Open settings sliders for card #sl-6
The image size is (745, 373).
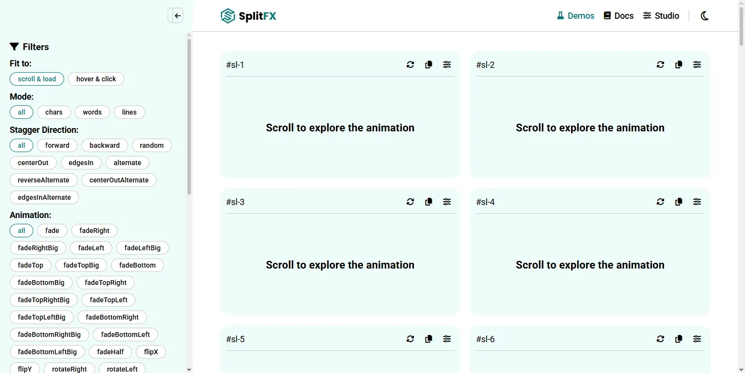(x=697, y=339)
